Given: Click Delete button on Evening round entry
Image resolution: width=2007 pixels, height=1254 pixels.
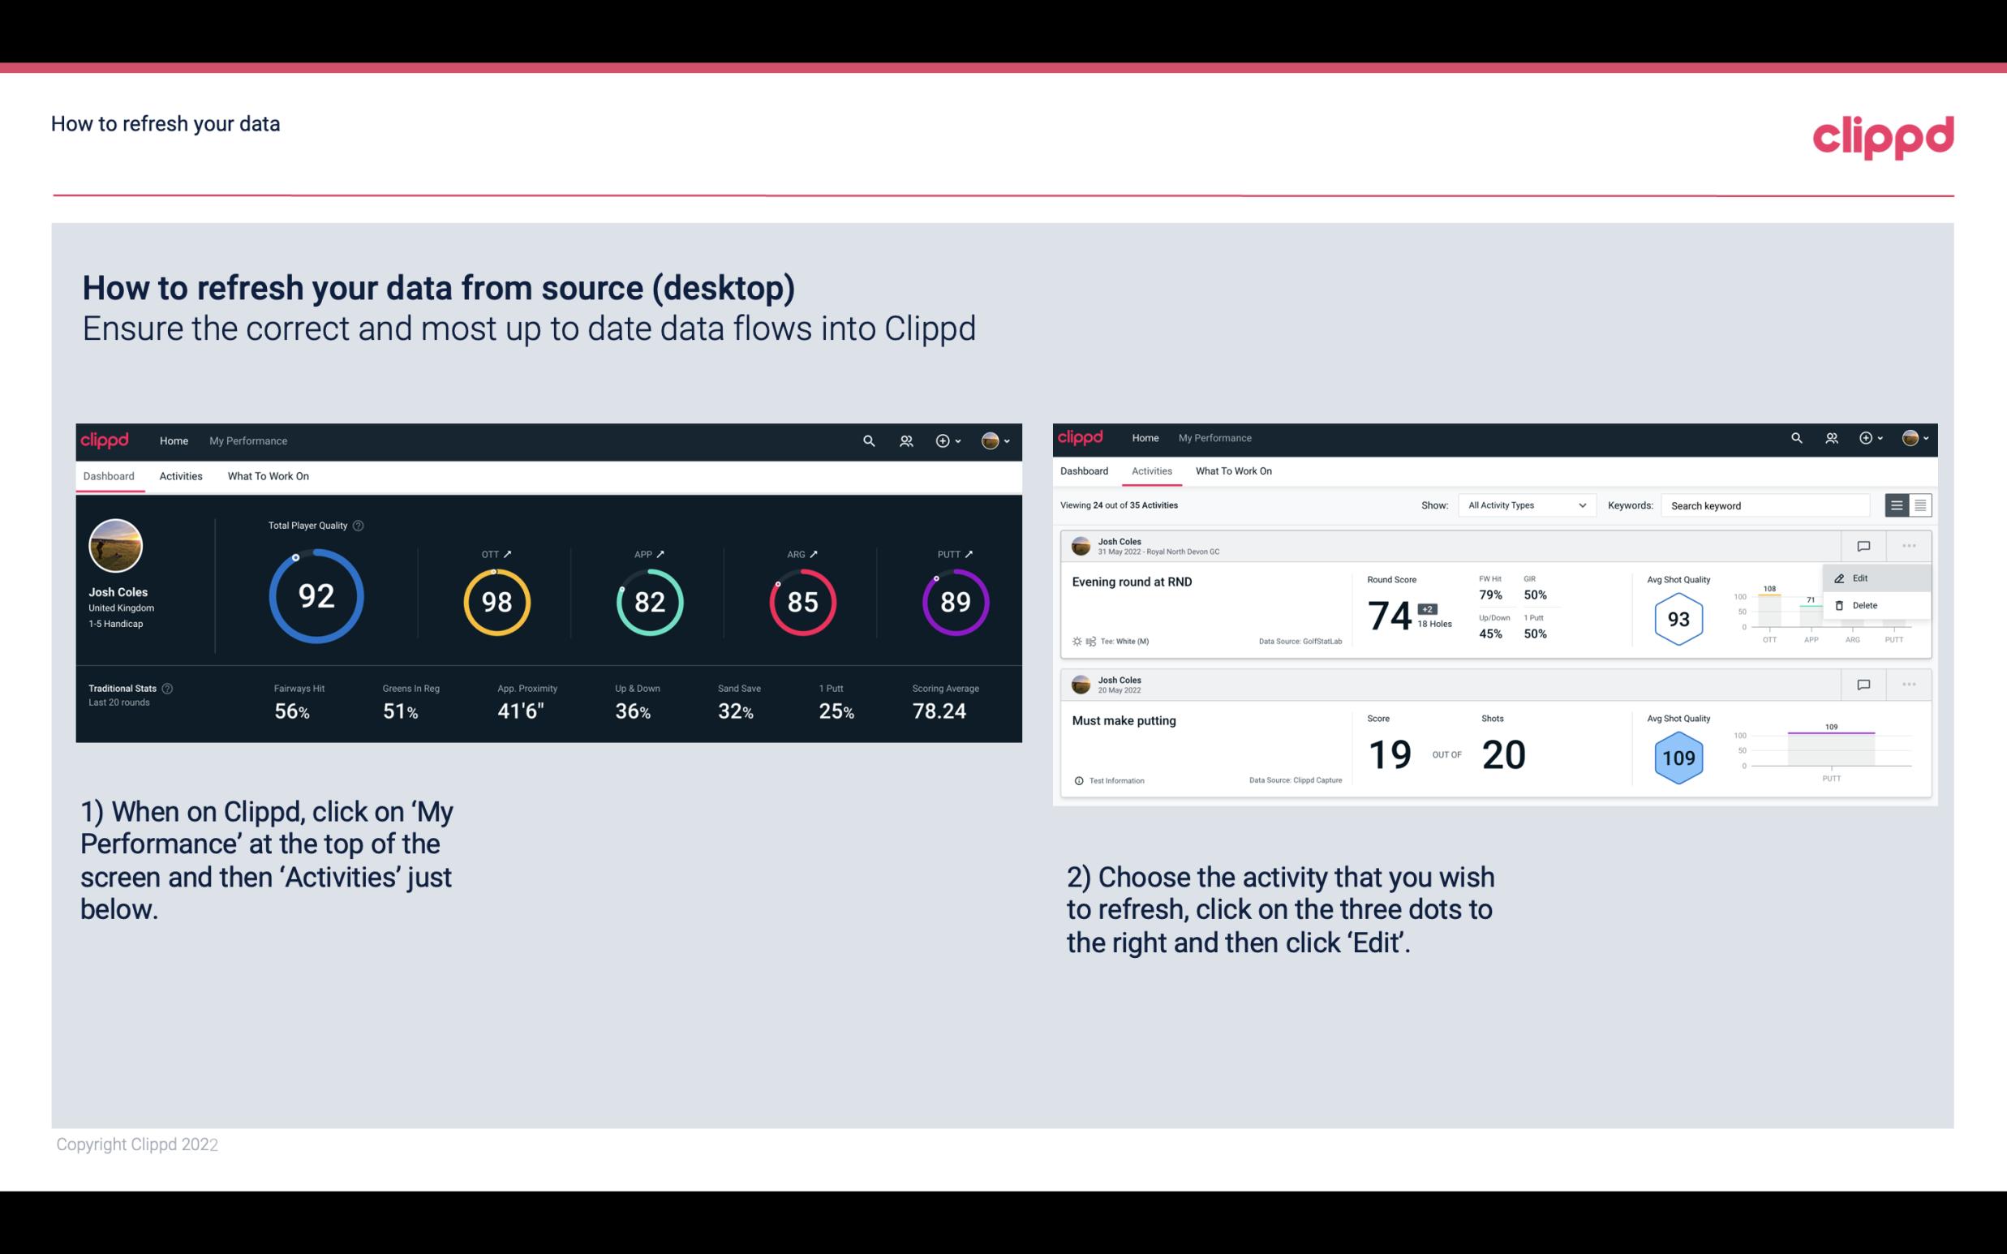Looking at the screenshot, I should (1864, 605).
